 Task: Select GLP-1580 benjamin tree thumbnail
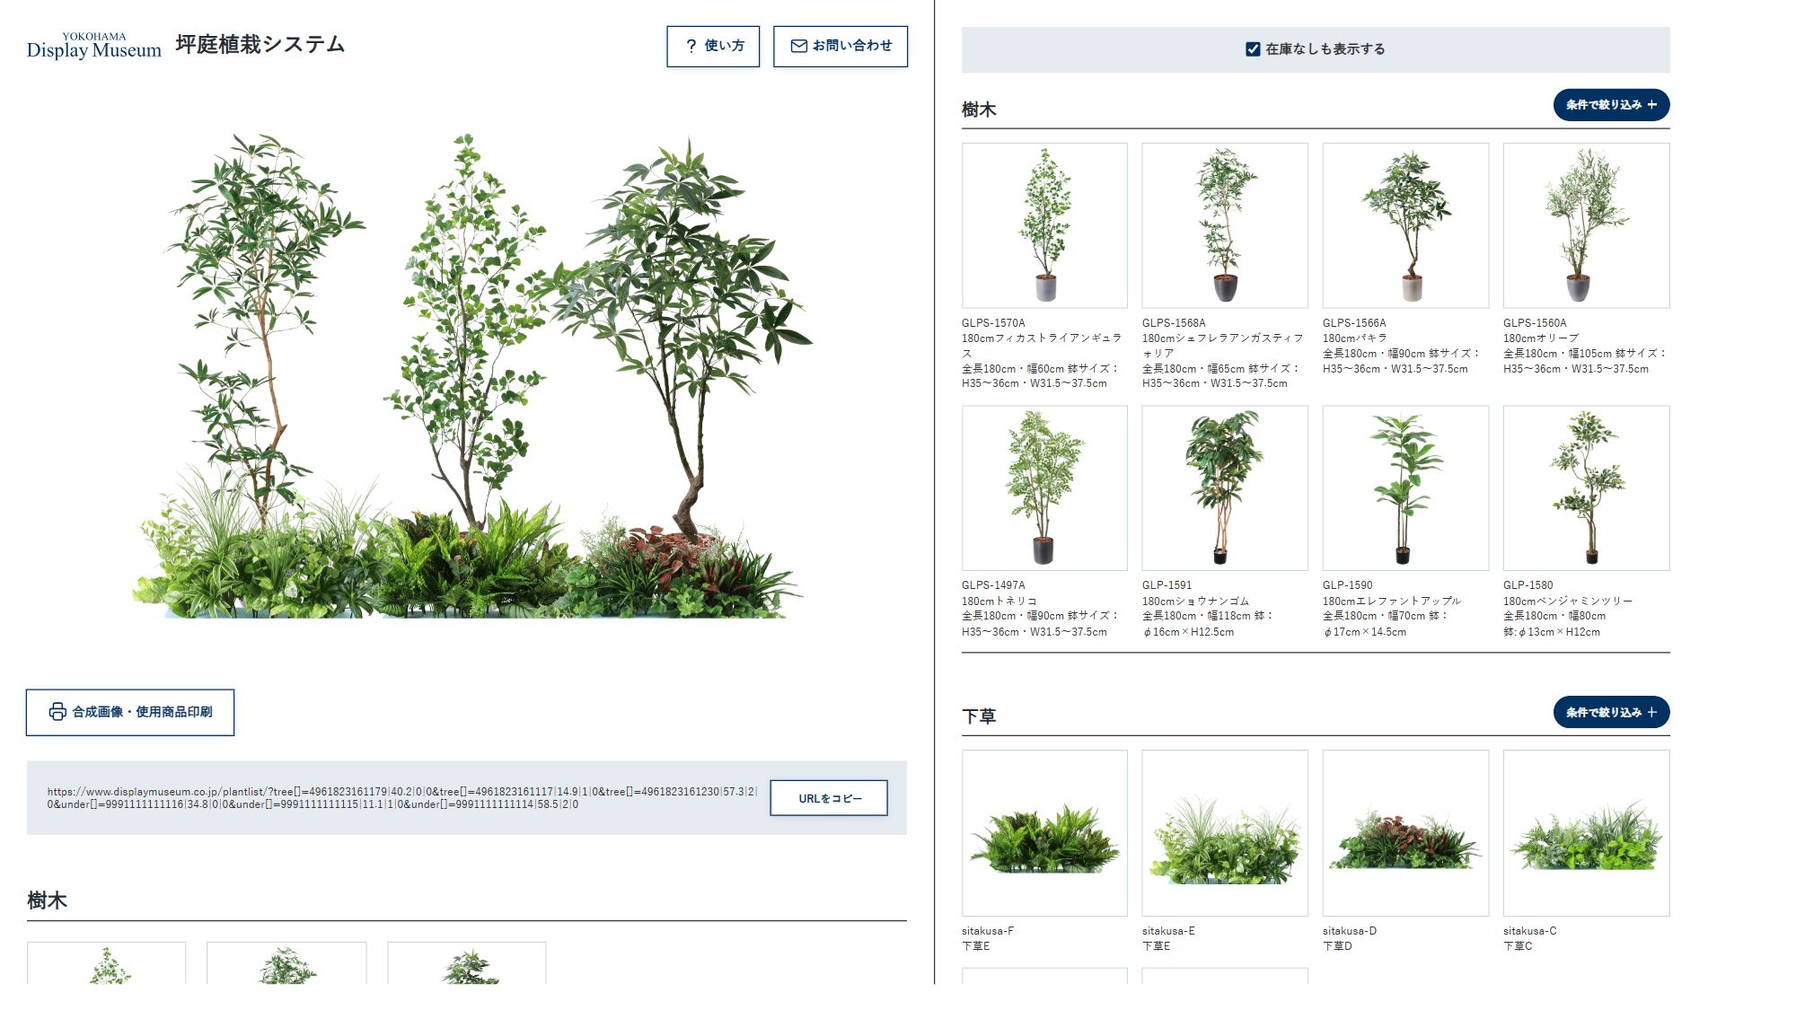click(1586, 487)
